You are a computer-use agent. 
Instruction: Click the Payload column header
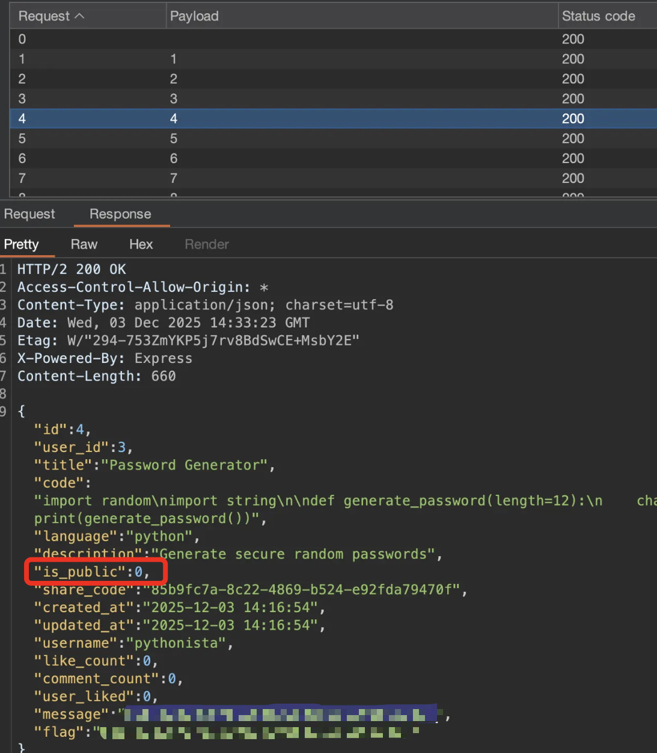coord(194,16)
